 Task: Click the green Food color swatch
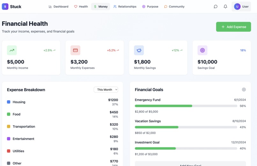point(9,114)
